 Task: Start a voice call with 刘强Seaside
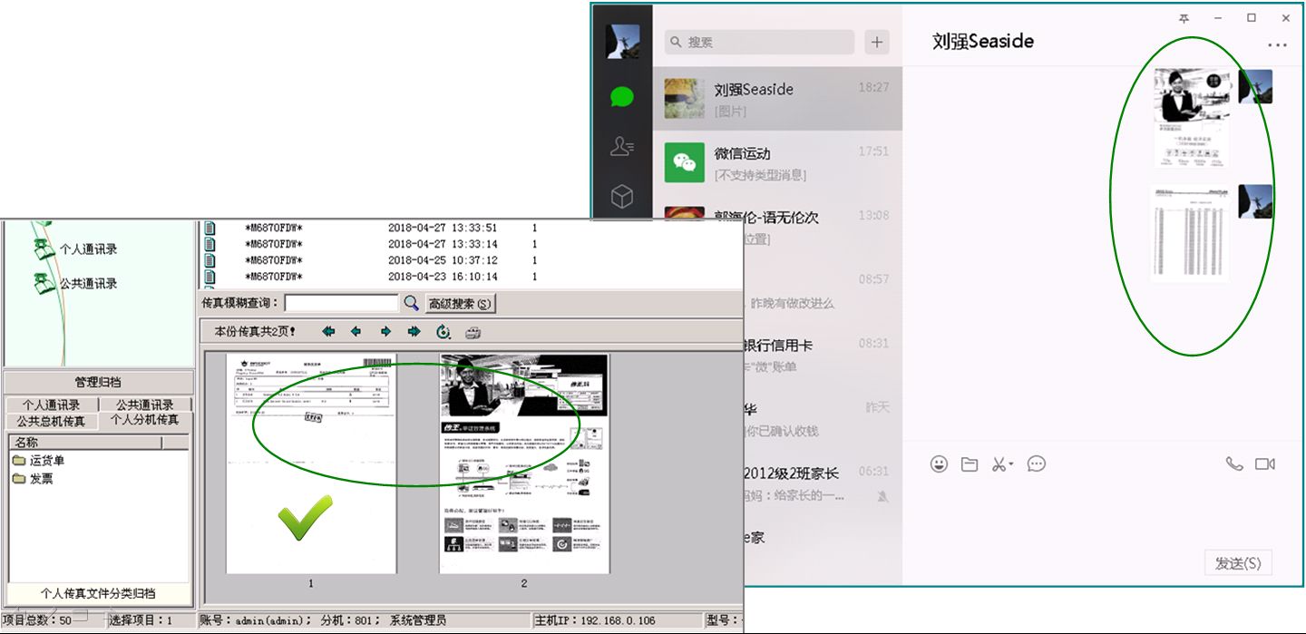point(1234,463)
